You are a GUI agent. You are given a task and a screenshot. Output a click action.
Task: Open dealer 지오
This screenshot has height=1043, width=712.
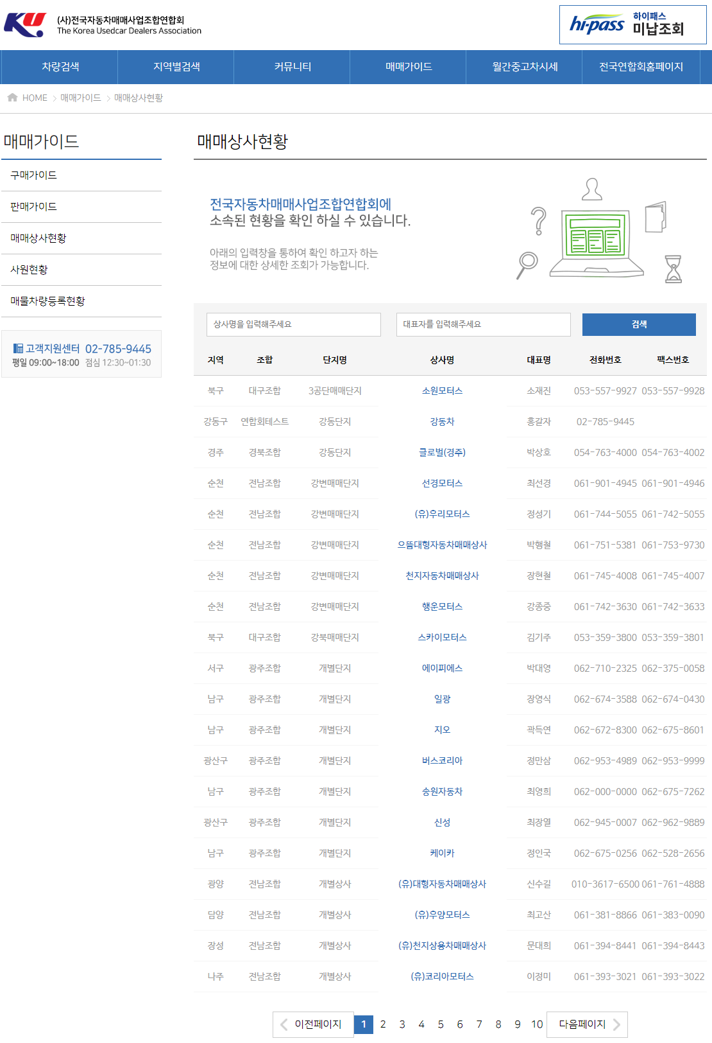442,730
